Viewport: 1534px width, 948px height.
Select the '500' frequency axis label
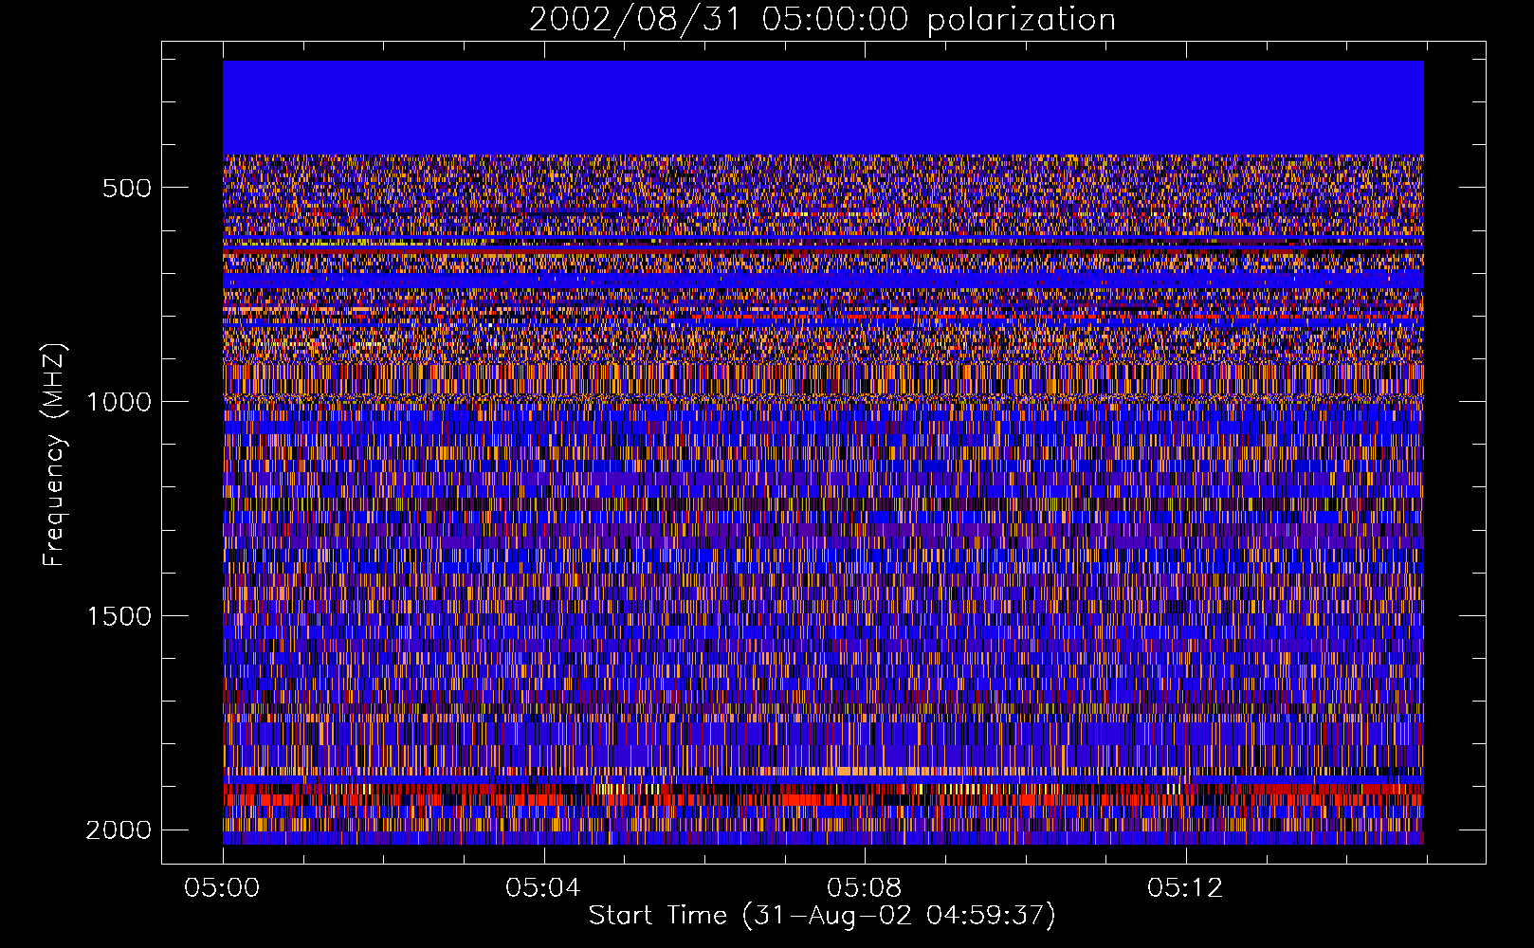click(x=127, y=188)
